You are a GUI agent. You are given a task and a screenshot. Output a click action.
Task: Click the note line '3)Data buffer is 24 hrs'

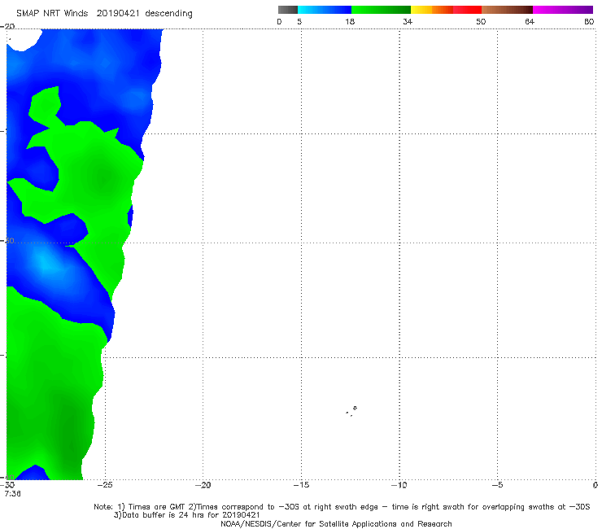[187, 515]
